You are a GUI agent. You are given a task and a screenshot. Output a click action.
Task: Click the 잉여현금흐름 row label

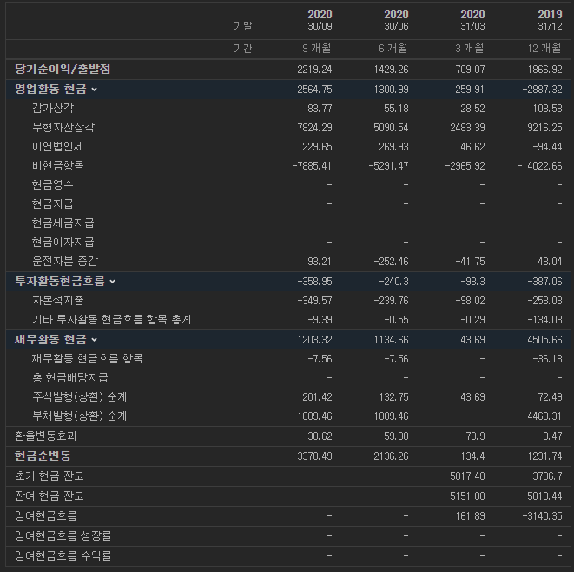click(46, 516)
